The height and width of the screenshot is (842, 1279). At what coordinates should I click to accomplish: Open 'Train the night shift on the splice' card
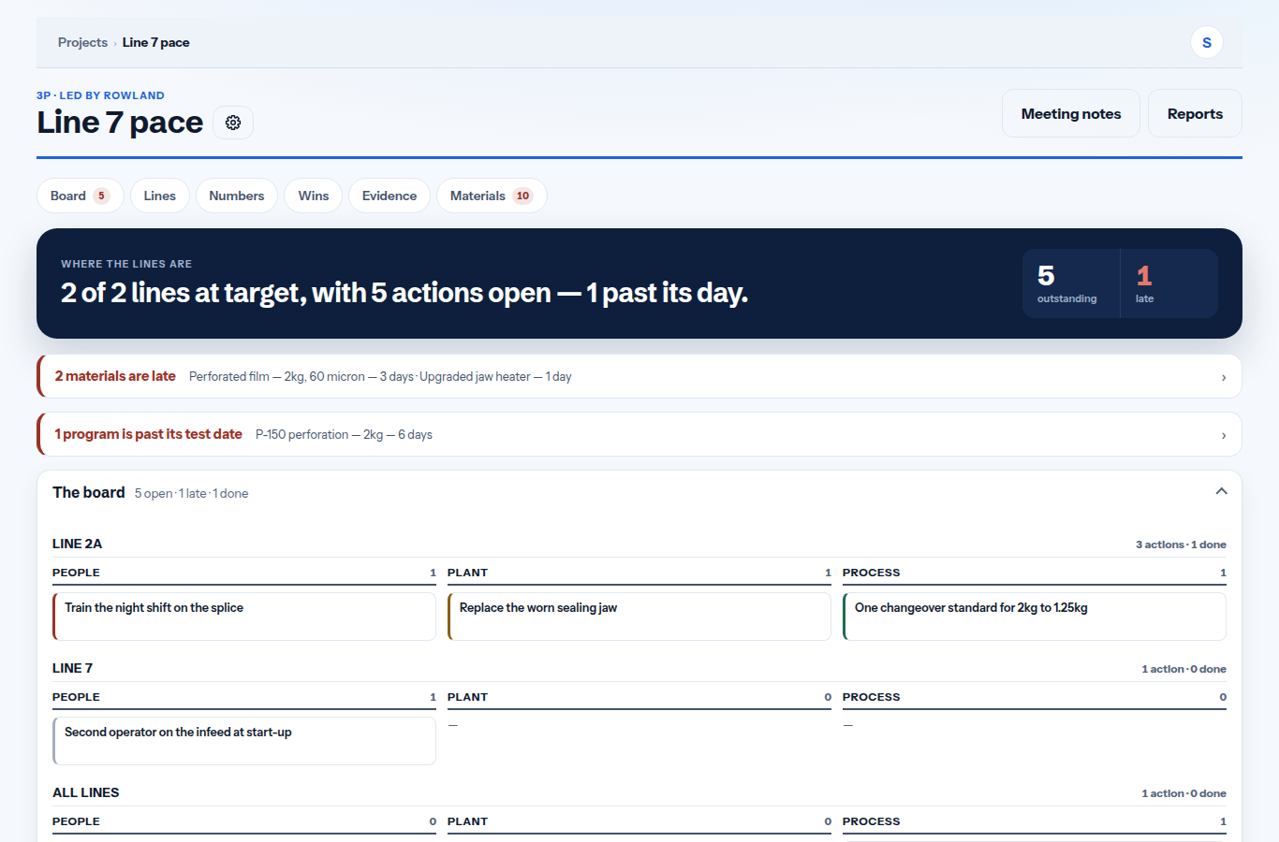[x=244, y=617]
